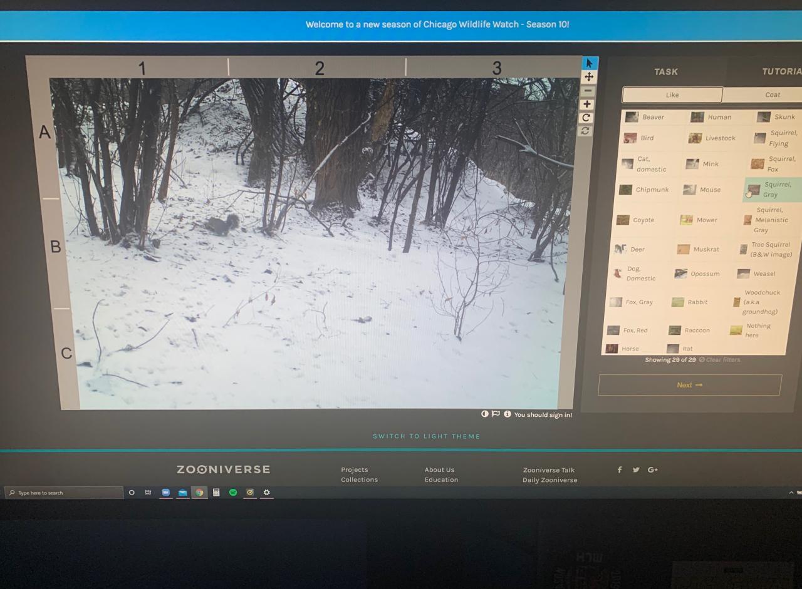Open Spotify in taskbar
This screenshot has width=802, height=589.
tap(233, 493)
